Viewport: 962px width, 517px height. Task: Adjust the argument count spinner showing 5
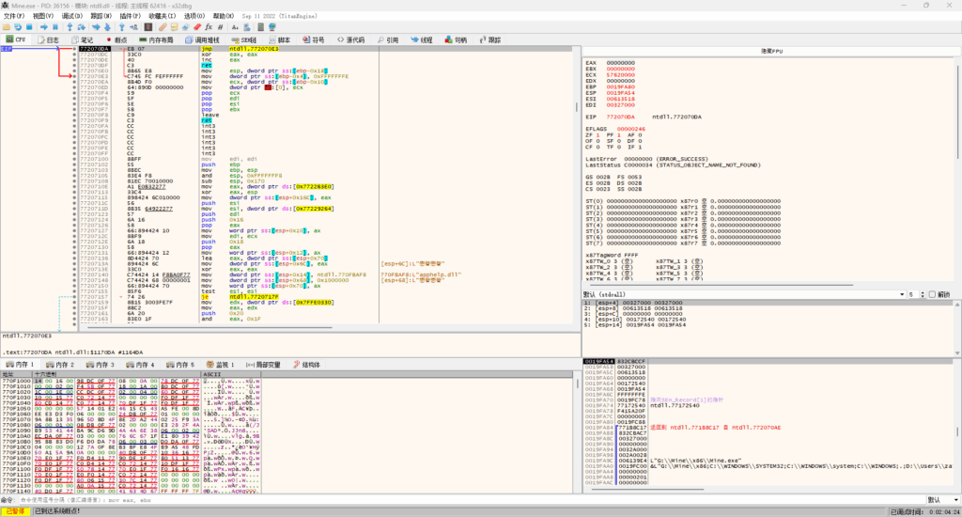(x=909, y=294)
